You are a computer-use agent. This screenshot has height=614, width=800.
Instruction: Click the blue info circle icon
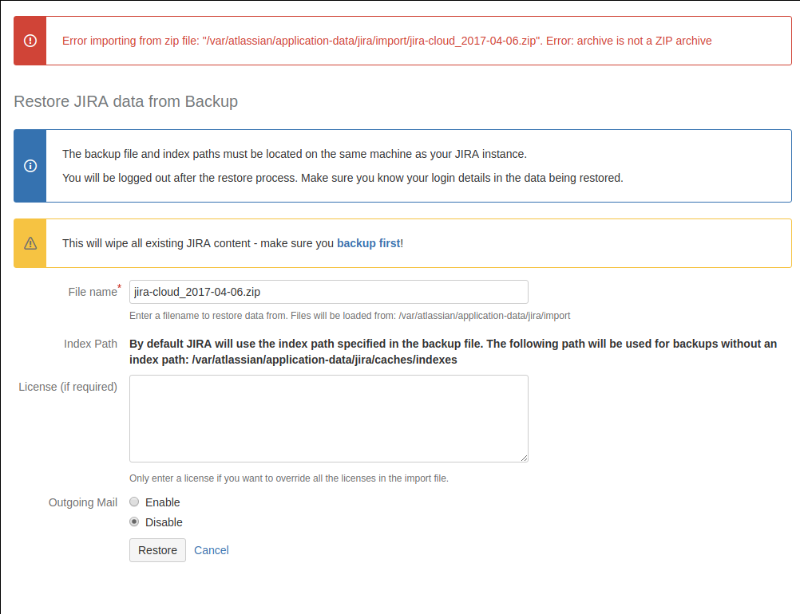tap(30, 166)
